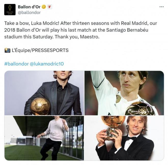Image resolution: width=168 pixels, height=165 pixels.
Task: Click the Ballon d'Or profile avatar
Action: coord(10,10)
